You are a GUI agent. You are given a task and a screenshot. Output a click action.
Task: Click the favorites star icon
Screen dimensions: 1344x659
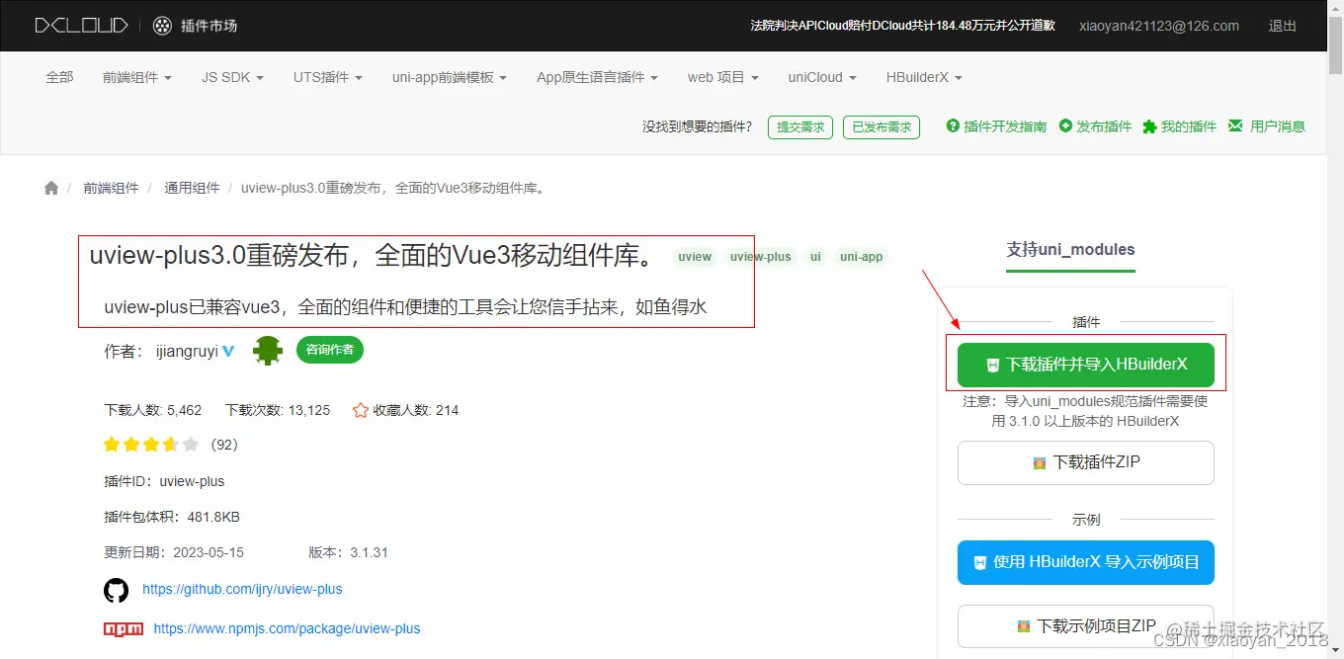360,410
